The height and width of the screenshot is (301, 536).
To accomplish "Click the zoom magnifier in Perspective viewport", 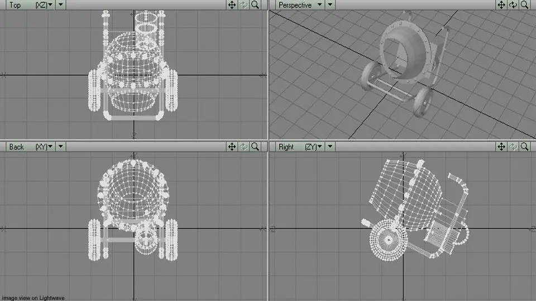I will (x=524, y=5).
